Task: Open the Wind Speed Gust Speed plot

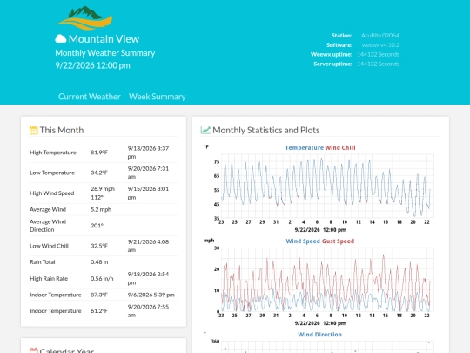Action: pos(319,282)
